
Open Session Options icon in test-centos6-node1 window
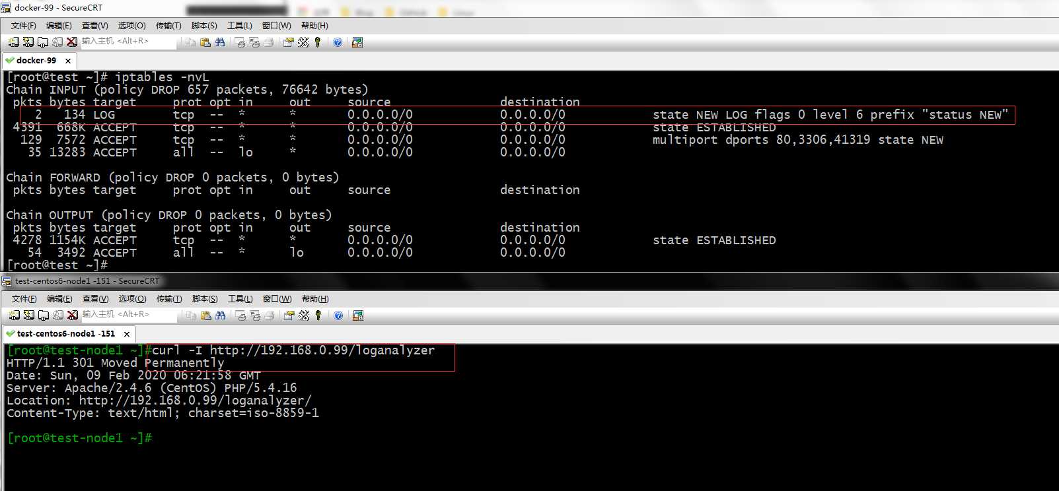point(289,315)
